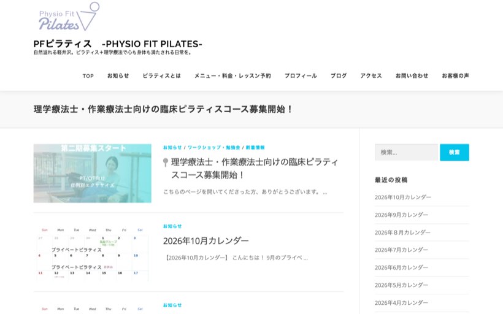The image size is (503, 314).
Task: Click お知らせ category tag on first post
Action: pos(172,148)
